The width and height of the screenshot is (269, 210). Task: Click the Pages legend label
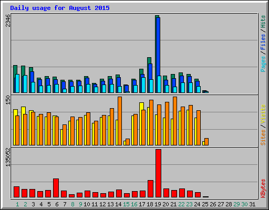[263, 64]
